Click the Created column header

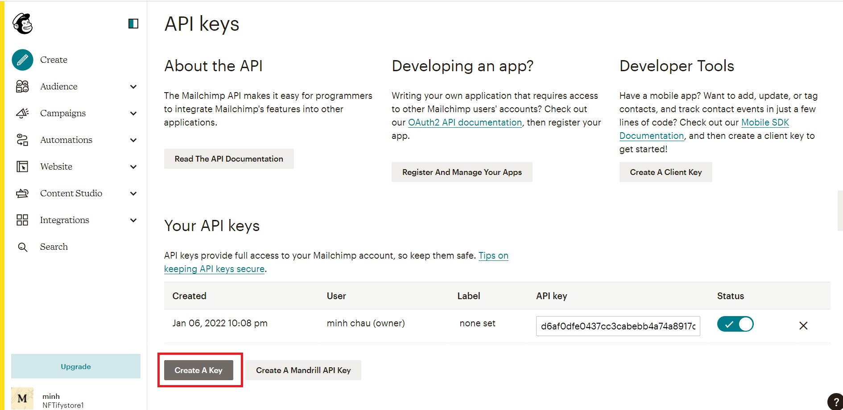coord(189,296)
